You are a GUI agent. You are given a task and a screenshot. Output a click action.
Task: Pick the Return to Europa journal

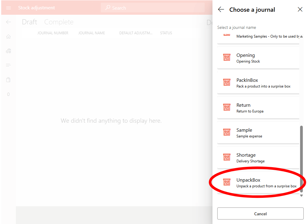[258, 108]
